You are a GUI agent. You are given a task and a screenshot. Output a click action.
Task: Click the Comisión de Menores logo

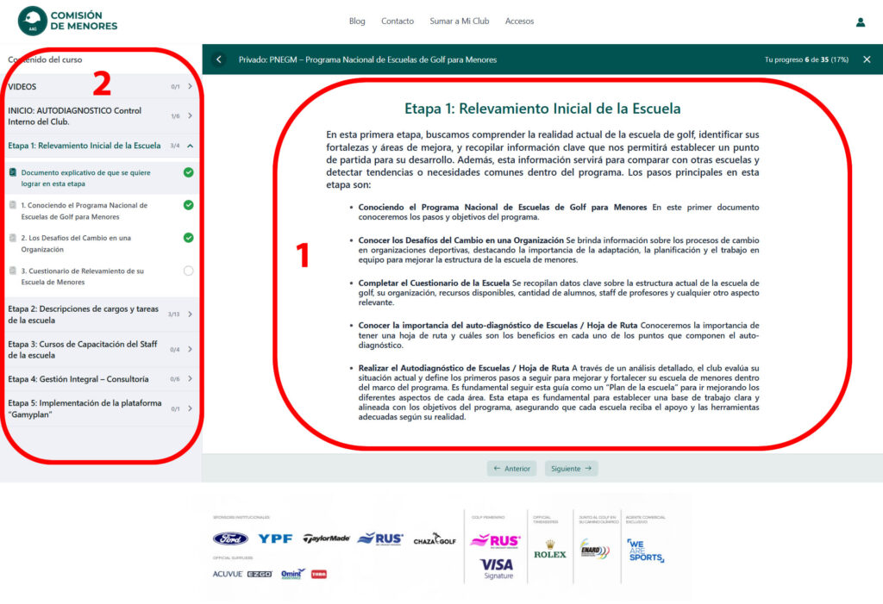click(x=67, y=21)
